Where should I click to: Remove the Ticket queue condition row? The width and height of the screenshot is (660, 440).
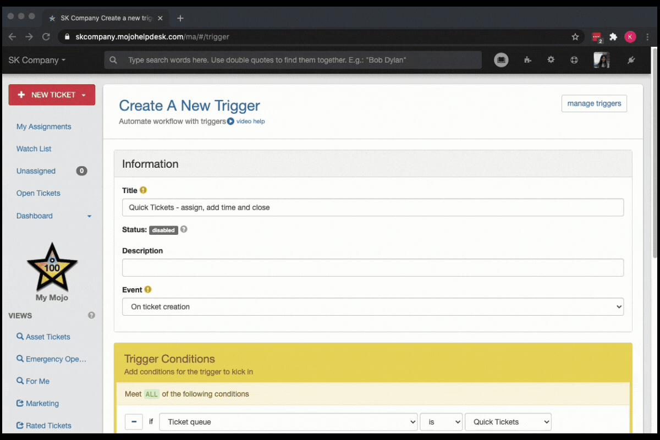(134, 422)
